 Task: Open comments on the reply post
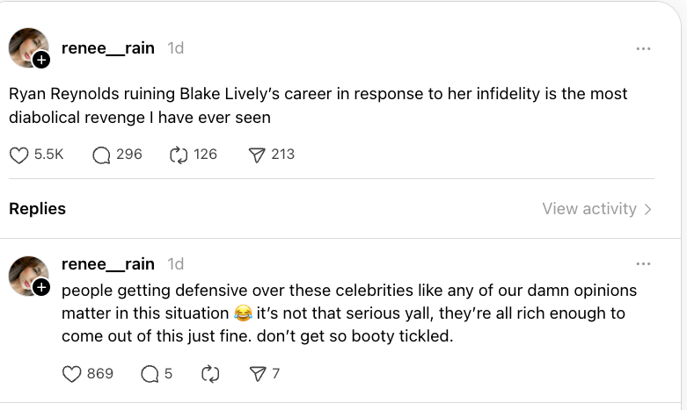click(150, 374)
